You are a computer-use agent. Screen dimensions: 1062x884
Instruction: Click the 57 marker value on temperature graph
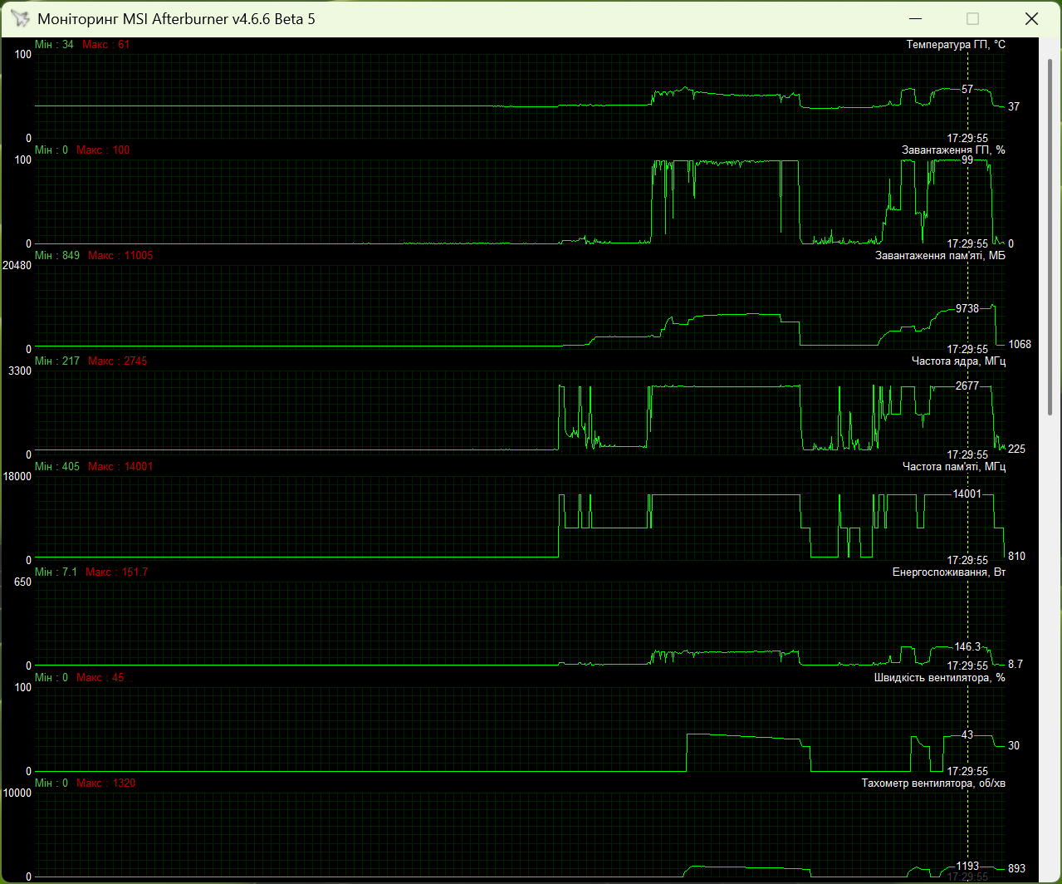tap(967, 89)
